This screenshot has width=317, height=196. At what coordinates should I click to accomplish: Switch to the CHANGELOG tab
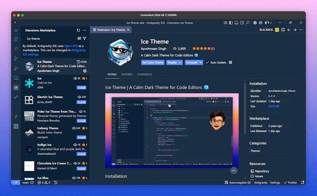pos(144,74)
